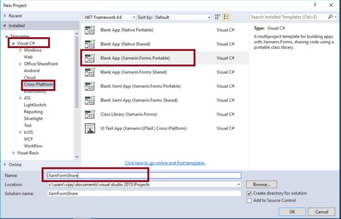Select Blank Xaml App (Xamarin.Forms Shared) name

click(x=139, y=100)
